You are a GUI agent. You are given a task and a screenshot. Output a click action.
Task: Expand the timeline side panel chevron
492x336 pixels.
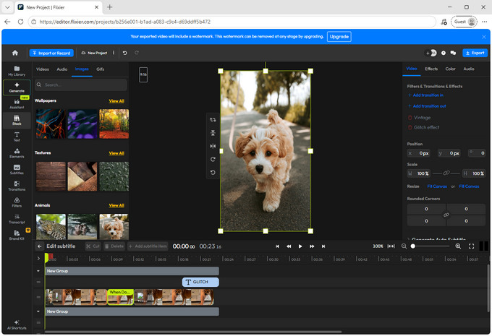(x=38, y=259)
